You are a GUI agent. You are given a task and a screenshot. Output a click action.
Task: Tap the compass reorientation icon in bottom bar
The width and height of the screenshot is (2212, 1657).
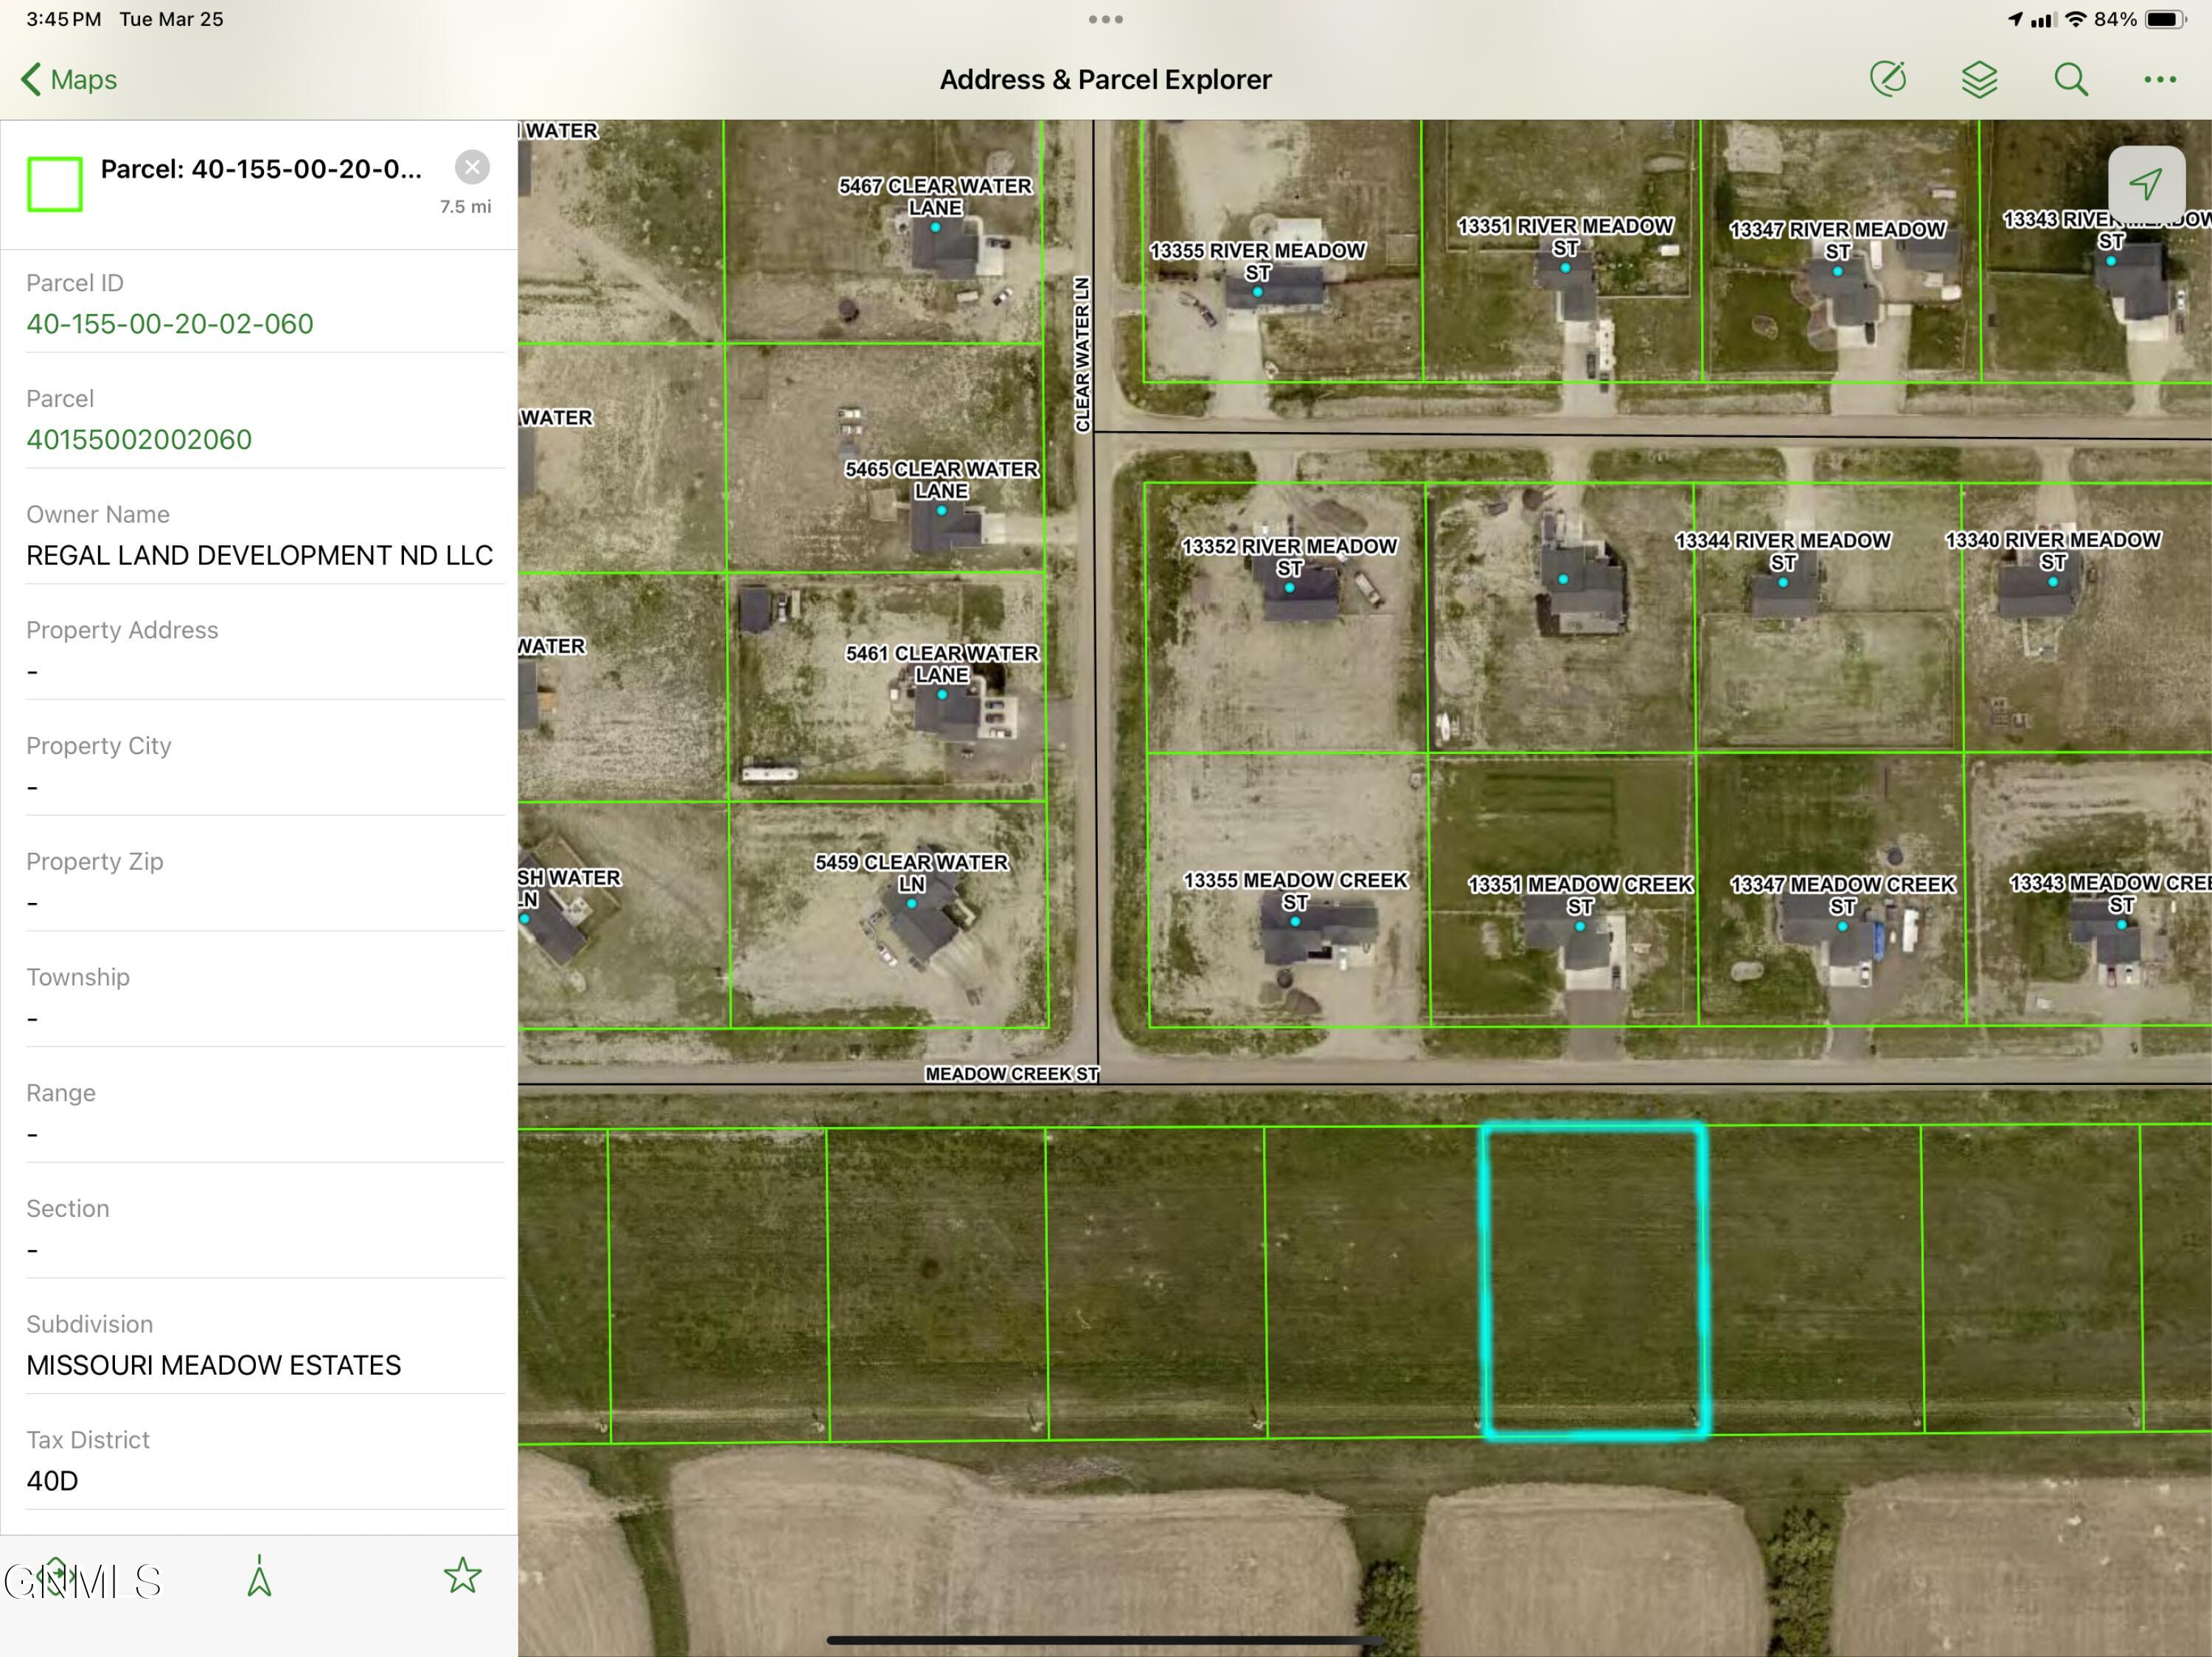pyautogui.click(x=259, y=1576)
